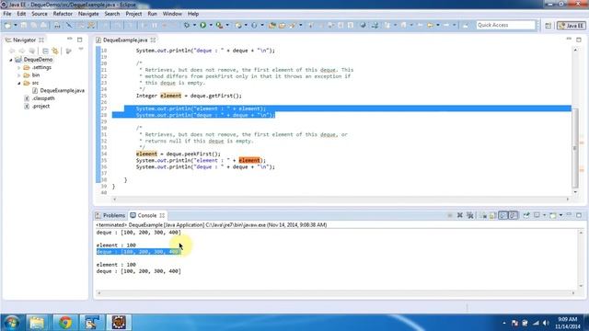Open the Project menu
Image resolution: width=589 pixels, height=331 pixels.
click(x=133, y=14)
